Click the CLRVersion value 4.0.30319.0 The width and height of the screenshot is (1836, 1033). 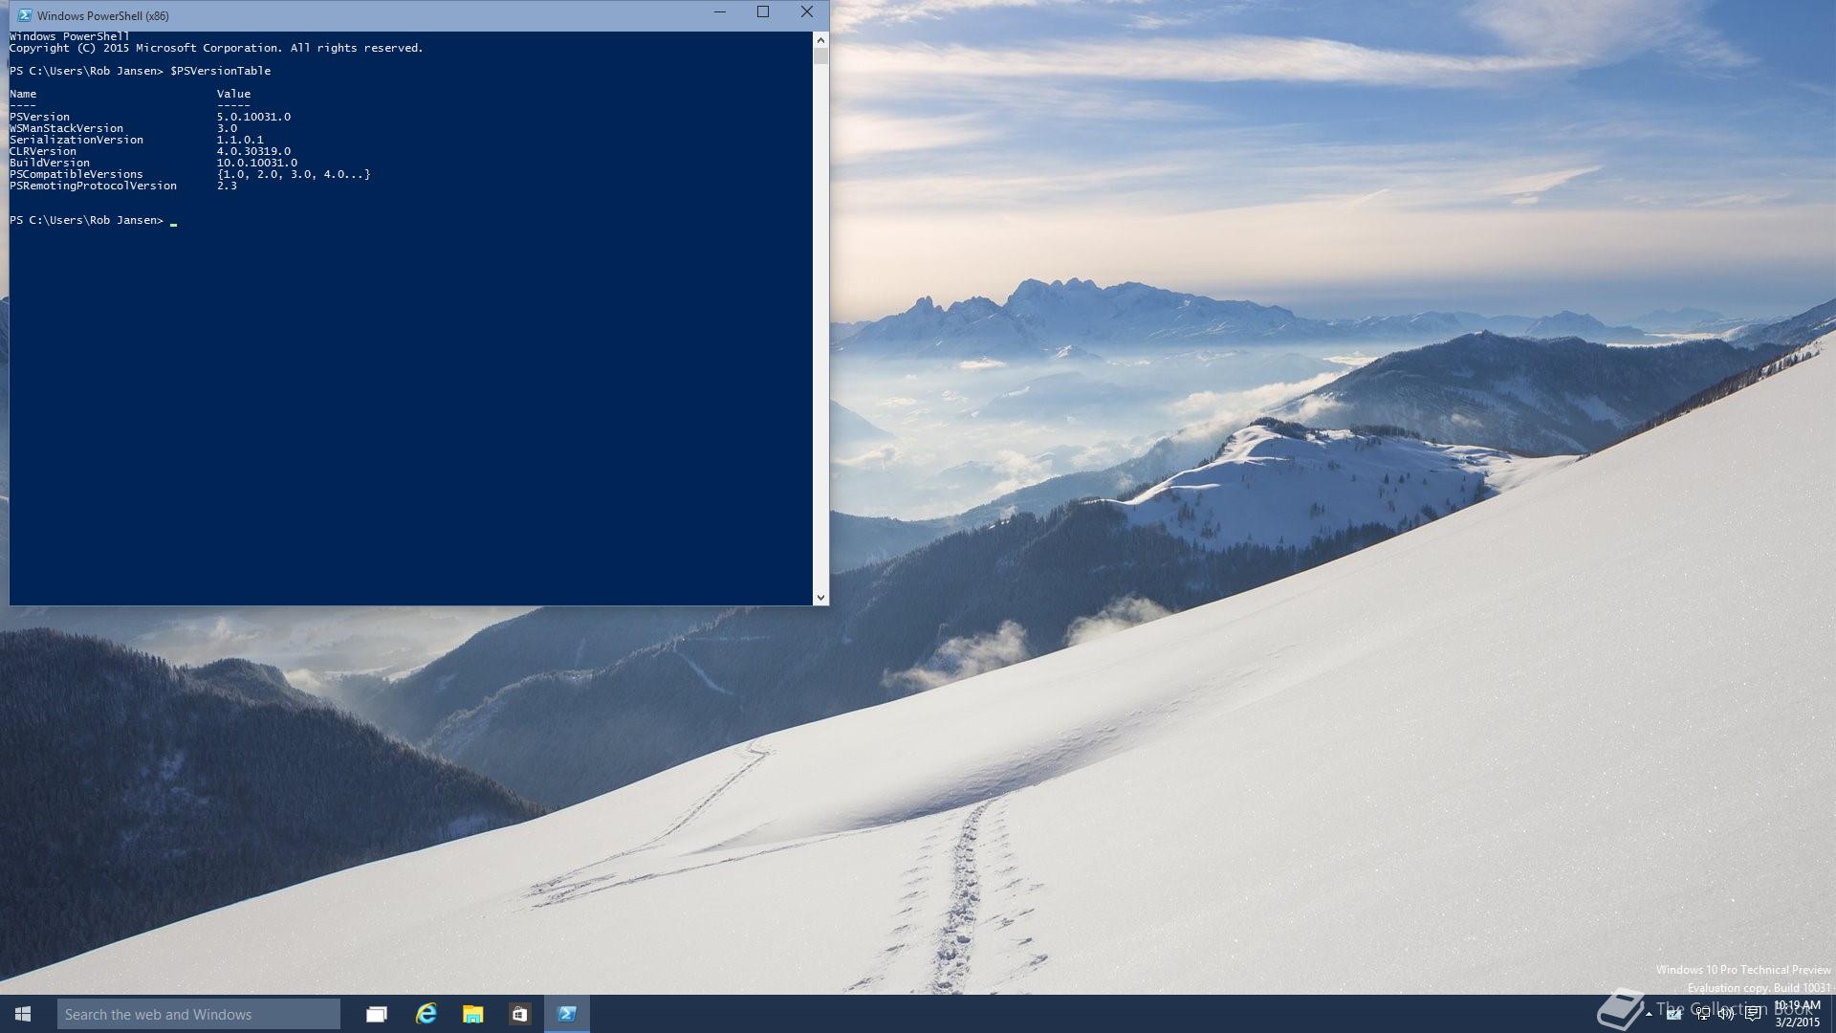253,151
